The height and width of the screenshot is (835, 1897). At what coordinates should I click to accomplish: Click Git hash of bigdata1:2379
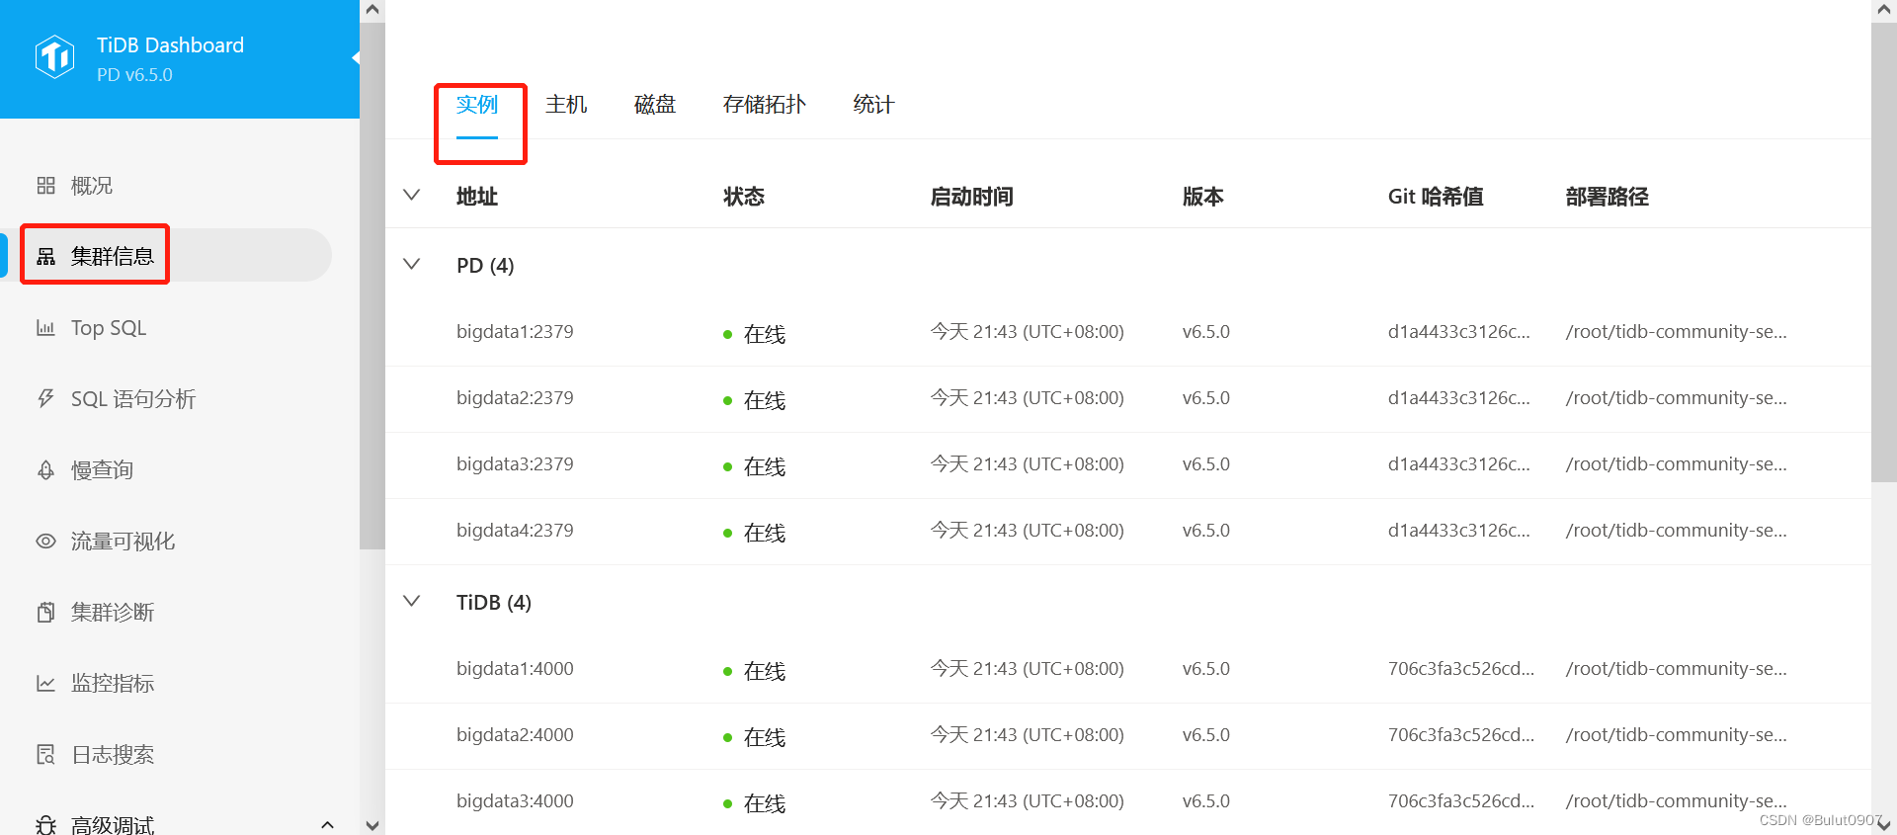(x=1459, y=332)
